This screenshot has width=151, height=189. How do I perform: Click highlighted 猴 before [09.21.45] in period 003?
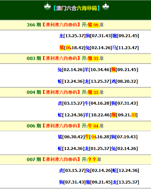pyautogui.click(x=113, y=70)
